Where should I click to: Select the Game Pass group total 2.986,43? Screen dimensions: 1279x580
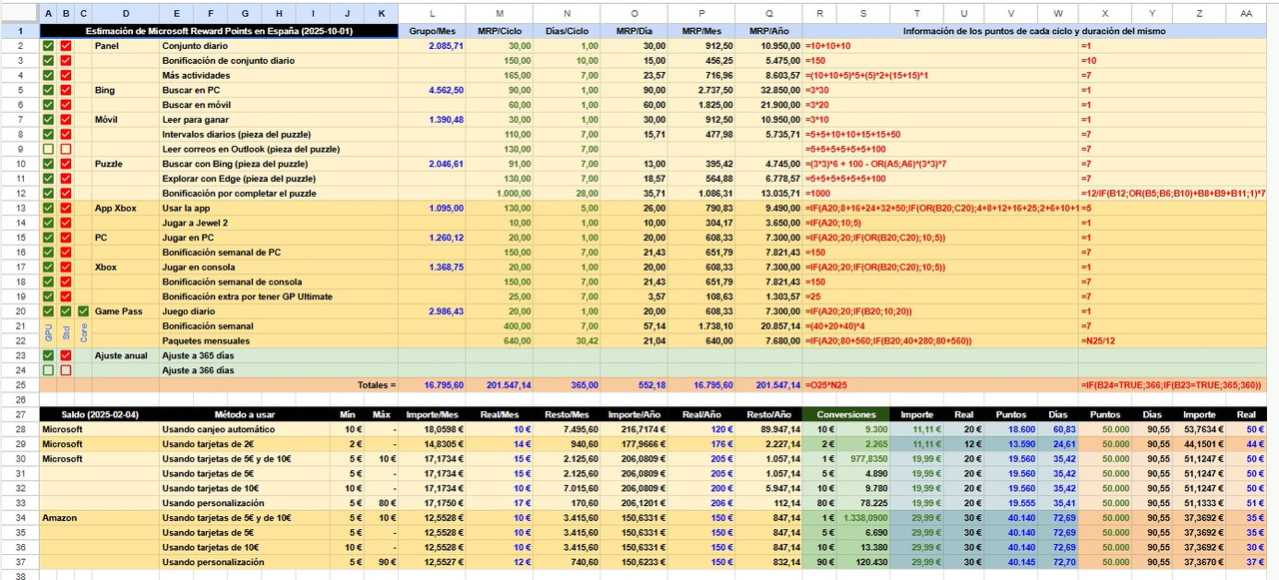tap(432, 311)
